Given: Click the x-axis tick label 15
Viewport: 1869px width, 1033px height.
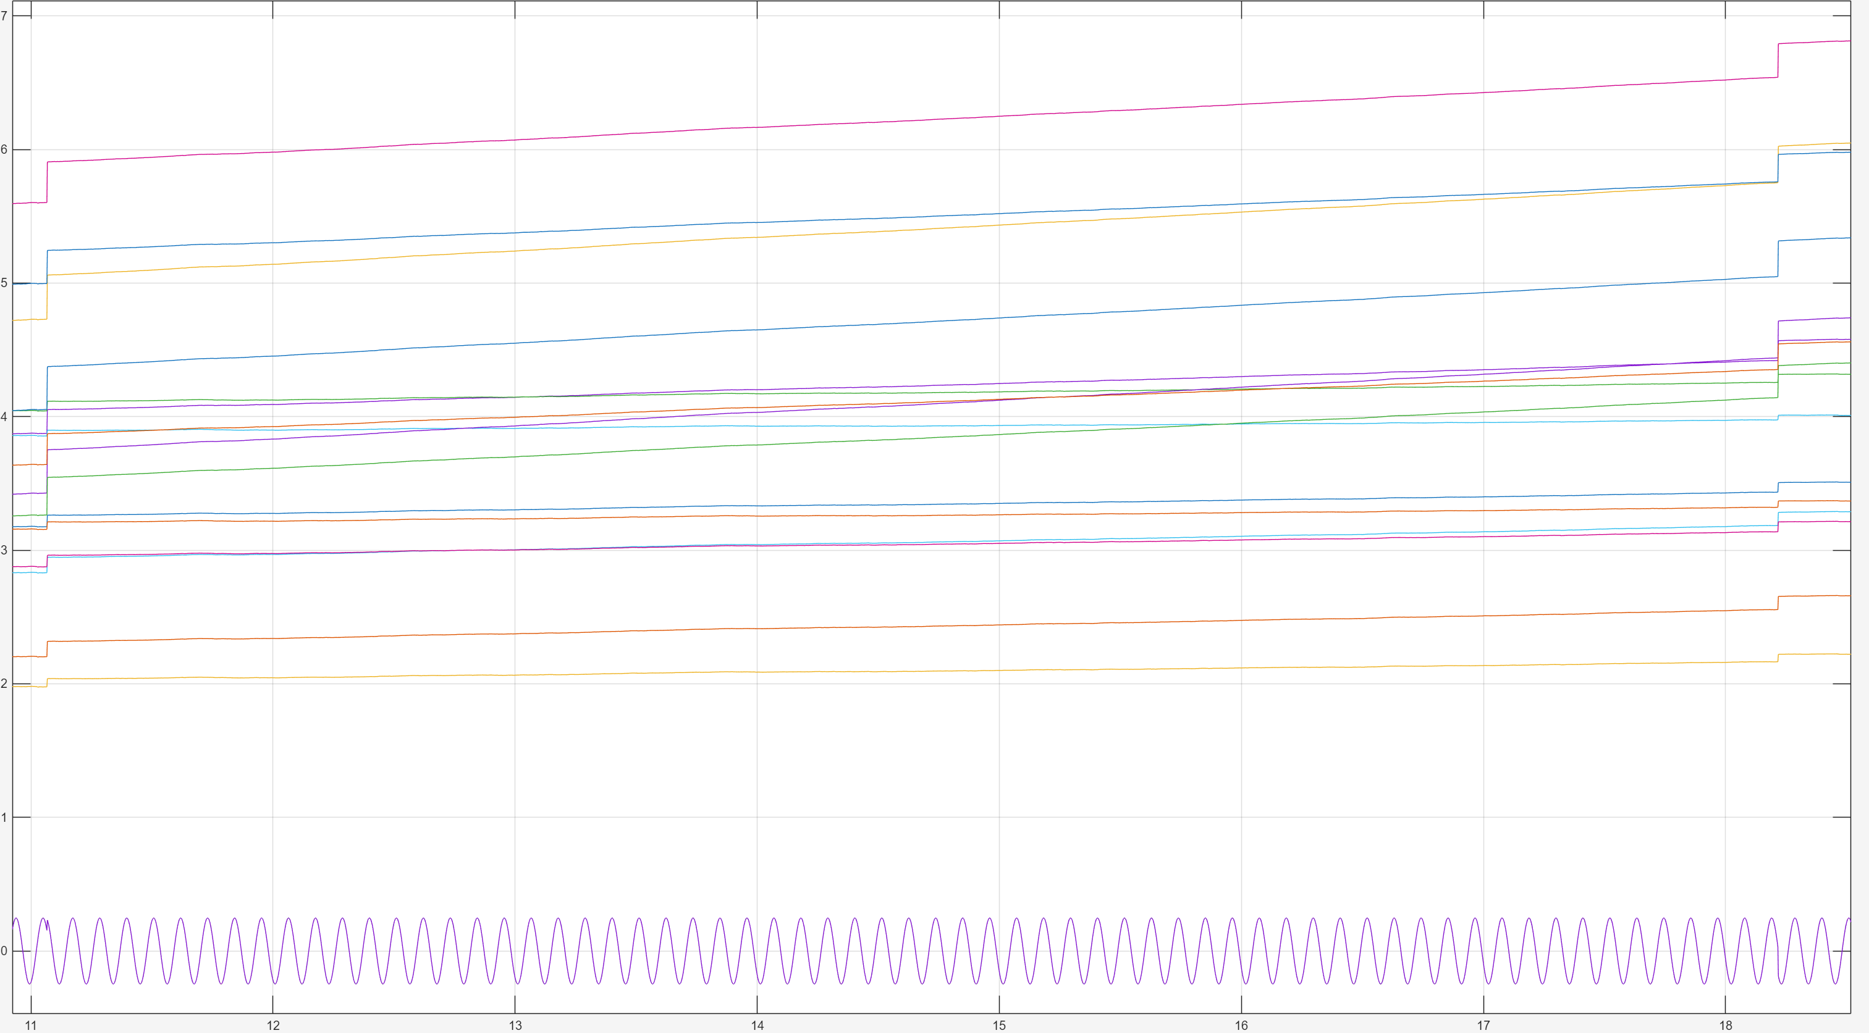Looking at the screenshot, I should (999, 1025).
